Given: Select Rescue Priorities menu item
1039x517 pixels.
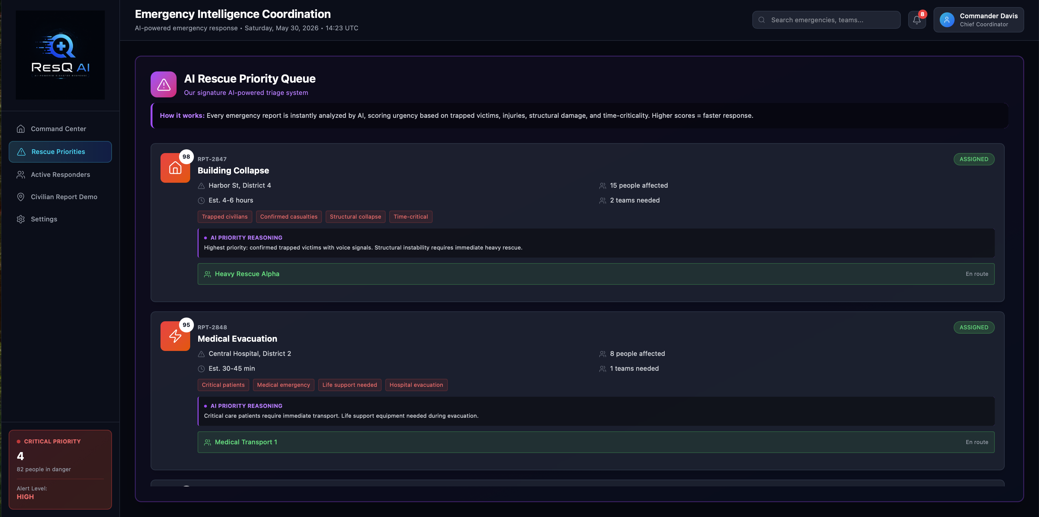Looking at the screenshot, I should [60, 152].
